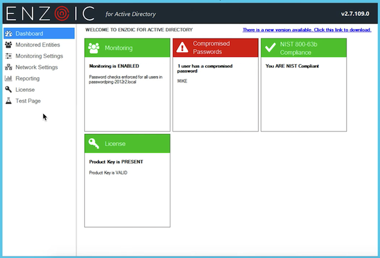The height and width of the screenshot is (258, 380).
Task: Click the Reporting bar chart icon
Action: [x=8, y=78]
